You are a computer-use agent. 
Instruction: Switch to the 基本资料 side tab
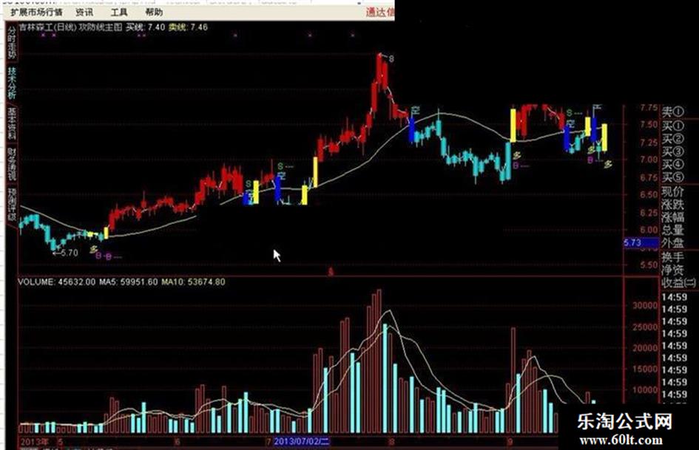(12, 123)
